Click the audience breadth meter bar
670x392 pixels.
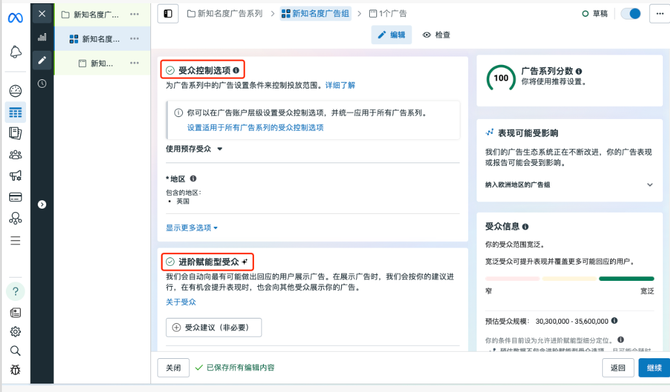(570, 278)
